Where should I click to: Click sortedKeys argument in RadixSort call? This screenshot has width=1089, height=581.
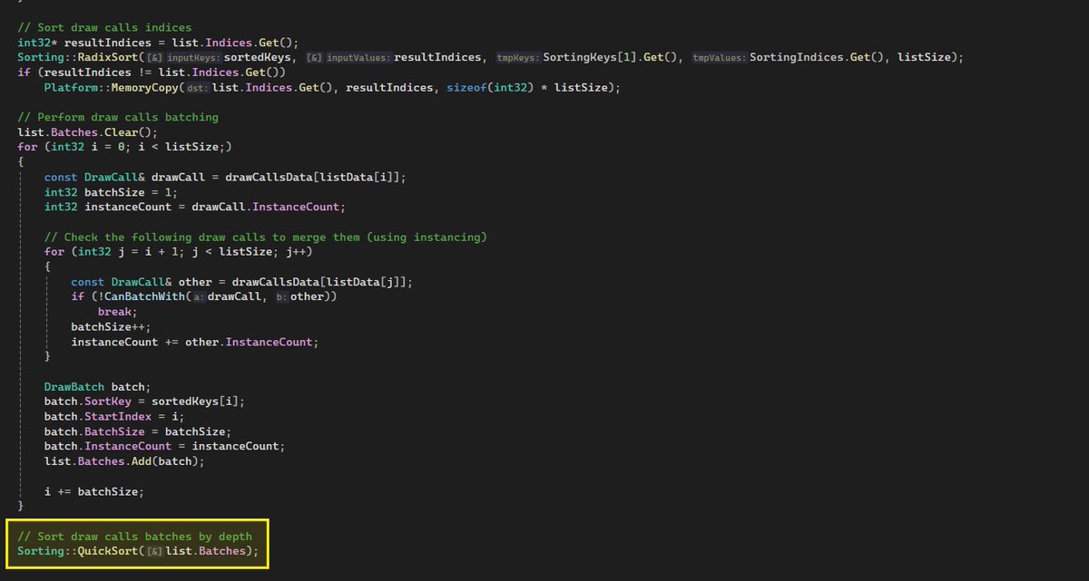click(x=256, y=57)
